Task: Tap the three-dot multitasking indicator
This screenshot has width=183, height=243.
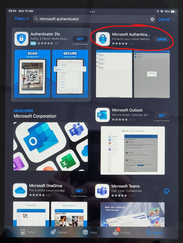Action: coord(92,11)
